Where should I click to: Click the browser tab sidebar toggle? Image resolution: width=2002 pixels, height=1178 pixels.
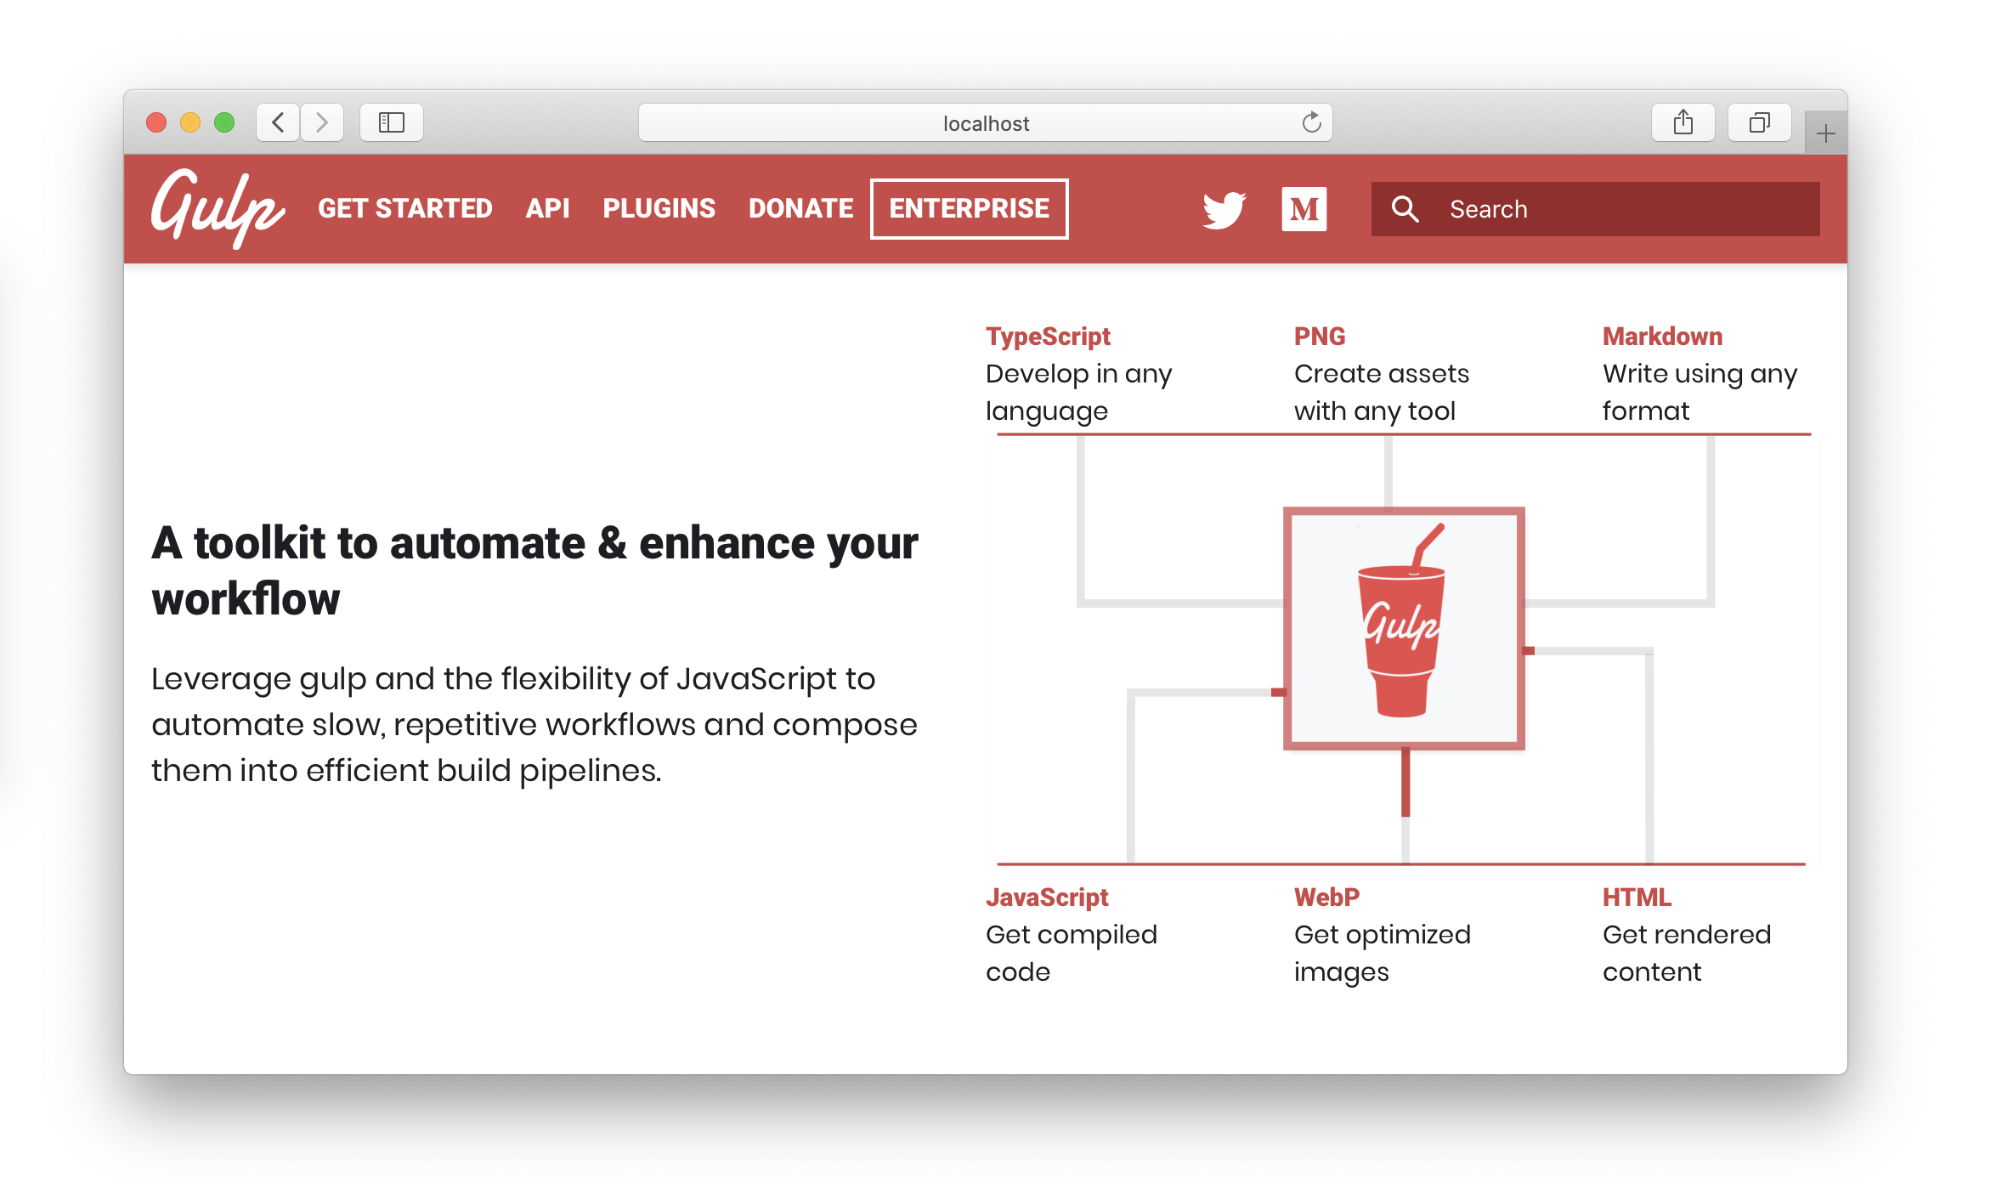pyautogui.click(x=391, y=122)
